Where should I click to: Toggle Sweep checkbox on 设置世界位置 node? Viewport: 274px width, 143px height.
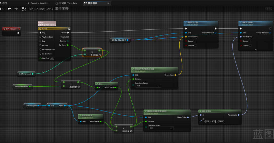point(195,41)
